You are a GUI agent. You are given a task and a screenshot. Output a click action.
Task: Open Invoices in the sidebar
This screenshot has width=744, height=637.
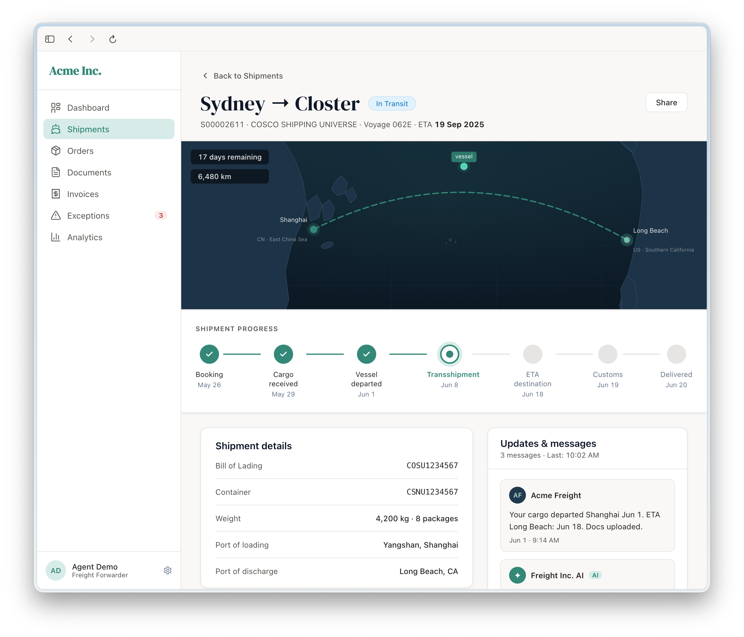coord(109,194)
